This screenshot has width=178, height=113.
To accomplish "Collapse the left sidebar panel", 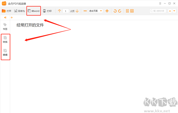I will coord(5,17).
